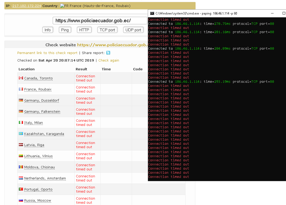Click the cmd line showing time=293.19ms

[x=211, y=82]
